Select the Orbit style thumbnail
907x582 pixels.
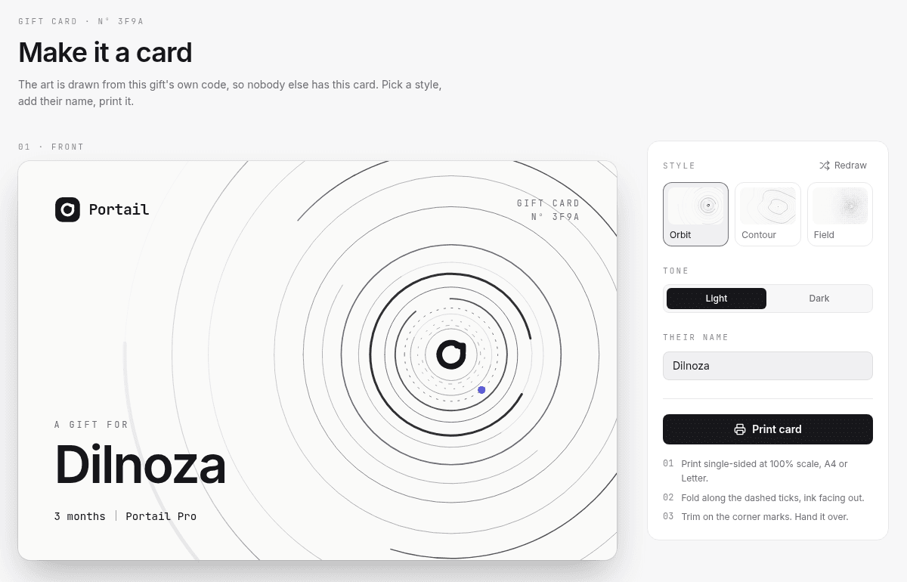[x=695, y=214]
